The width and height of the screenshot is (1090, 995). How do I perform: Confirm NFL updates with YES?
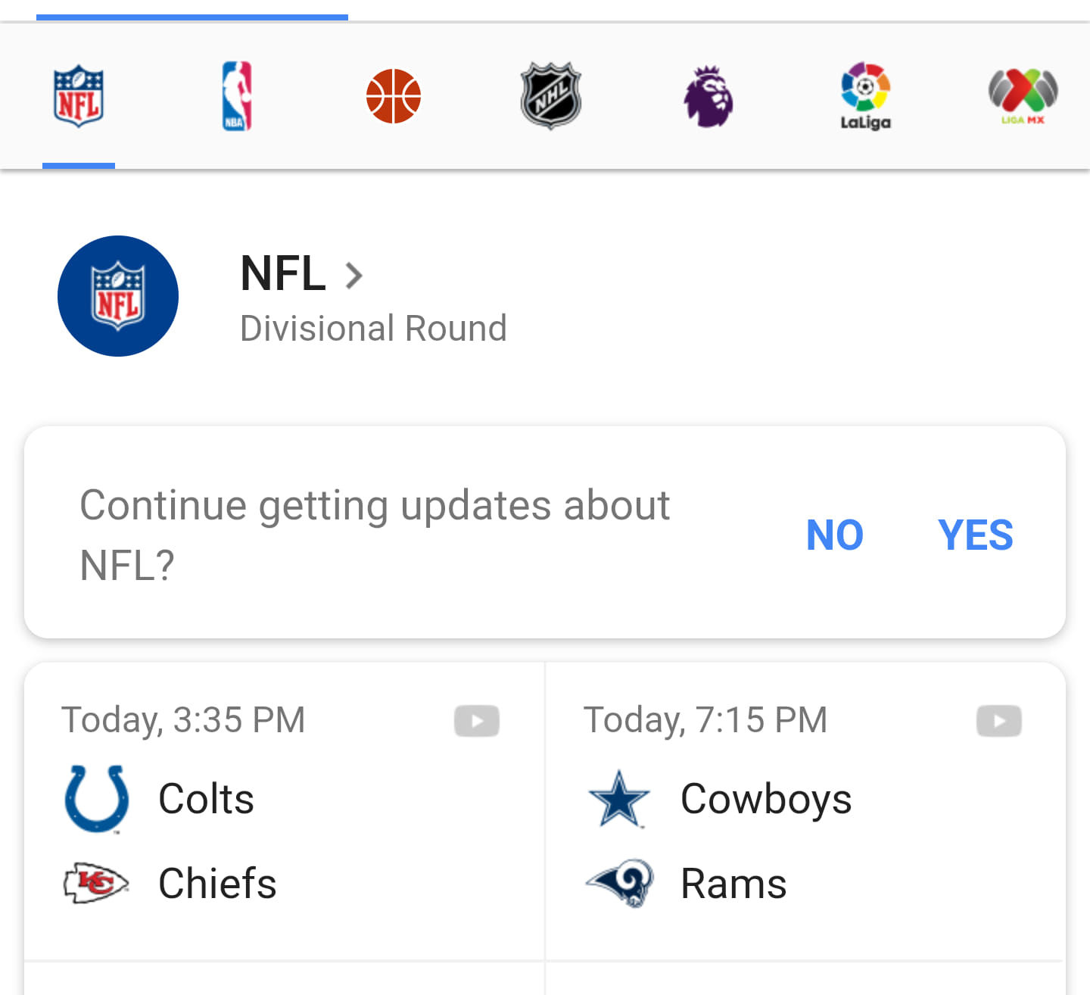coord(975,535)
